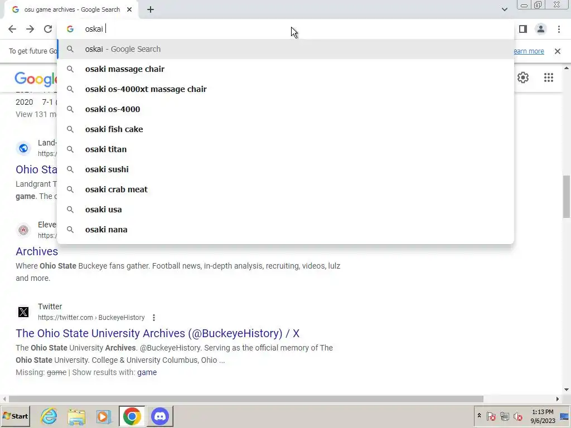Open the Google apps grid
571x428 pixels.
pos(549,77)
